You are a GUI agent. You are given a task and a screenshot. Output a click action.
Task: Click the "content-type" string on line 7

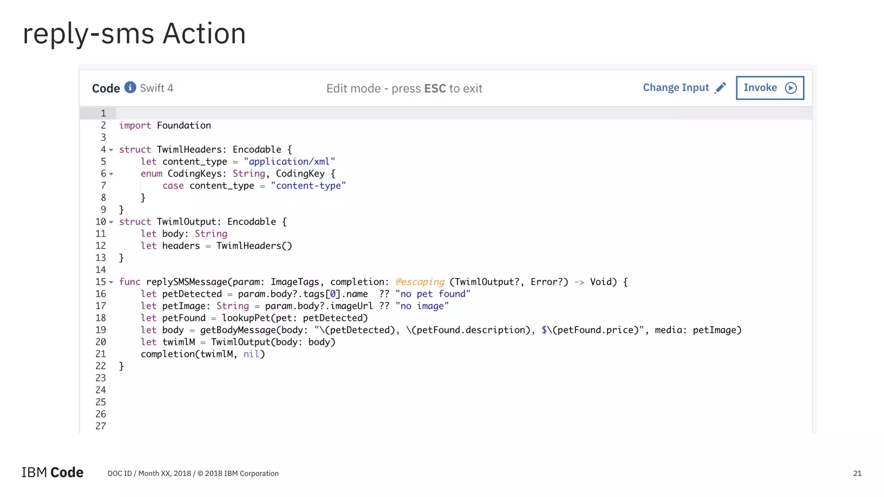308,186
